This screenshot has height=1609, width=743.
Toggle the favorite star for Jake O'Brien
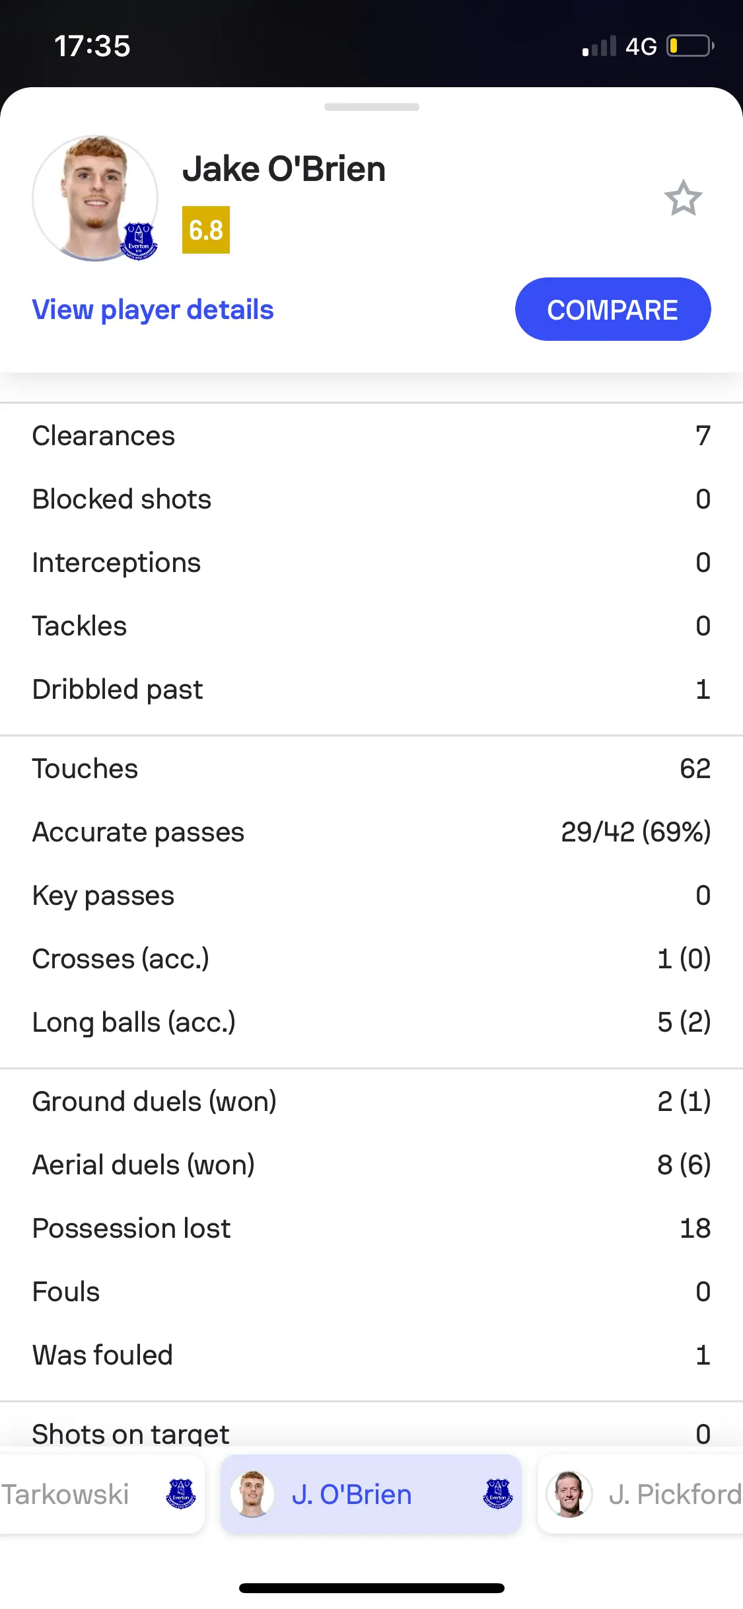pyautogui.click(x=683, y=198)
